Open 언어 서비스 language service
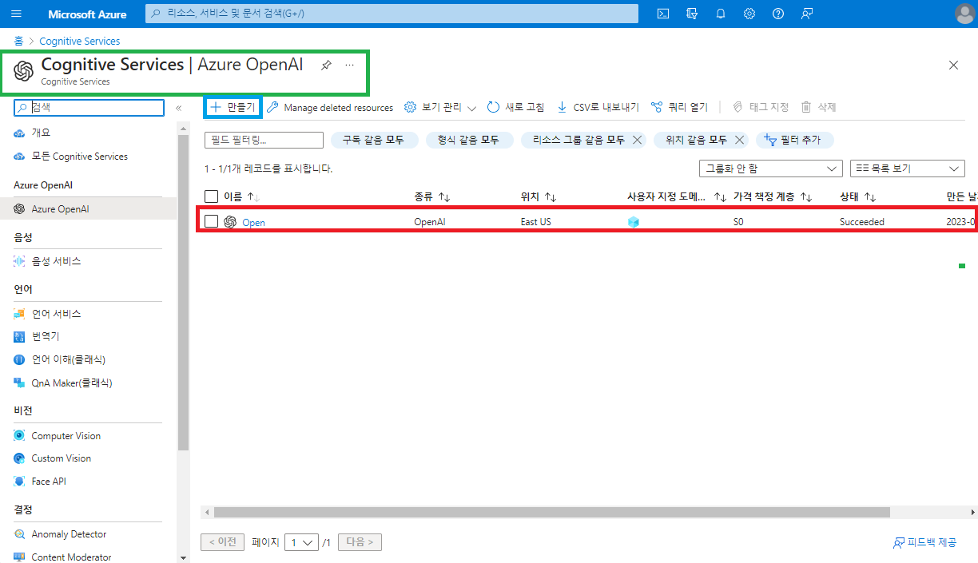The height and width of the screenshot is (563, 978). tap(56, 314)
